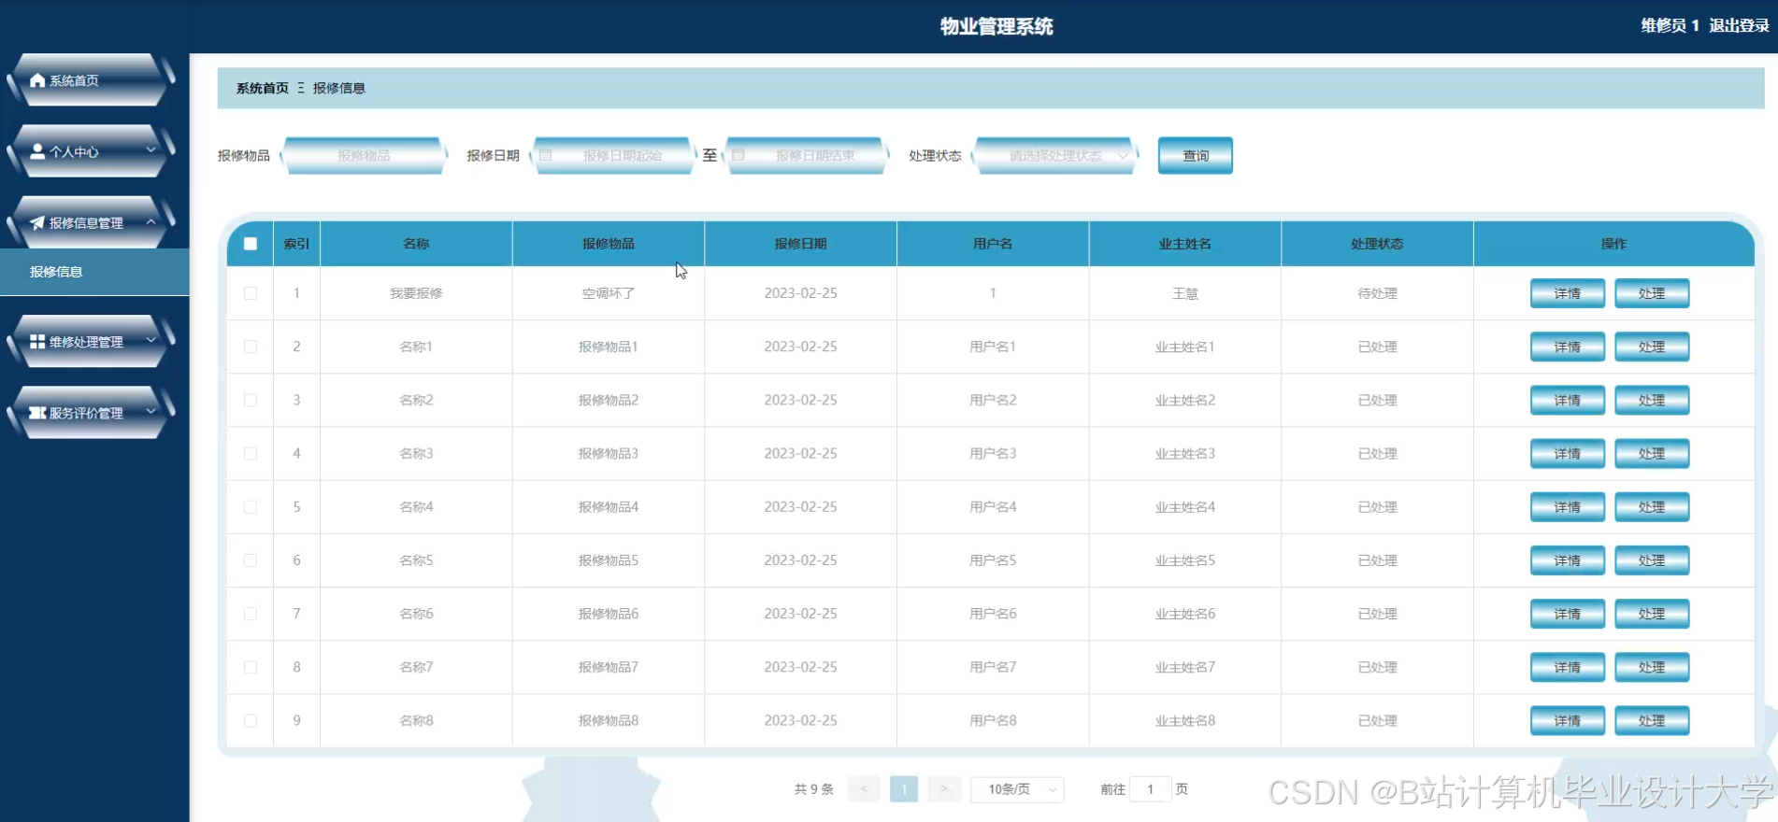Open 个人中心 sidebar menu
1778x822 pixels.
(x=91, y=151)
